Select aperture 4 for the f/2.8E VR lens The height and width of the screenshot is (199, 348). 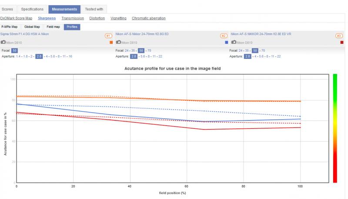pyautogui.click(x=255, y=56)
